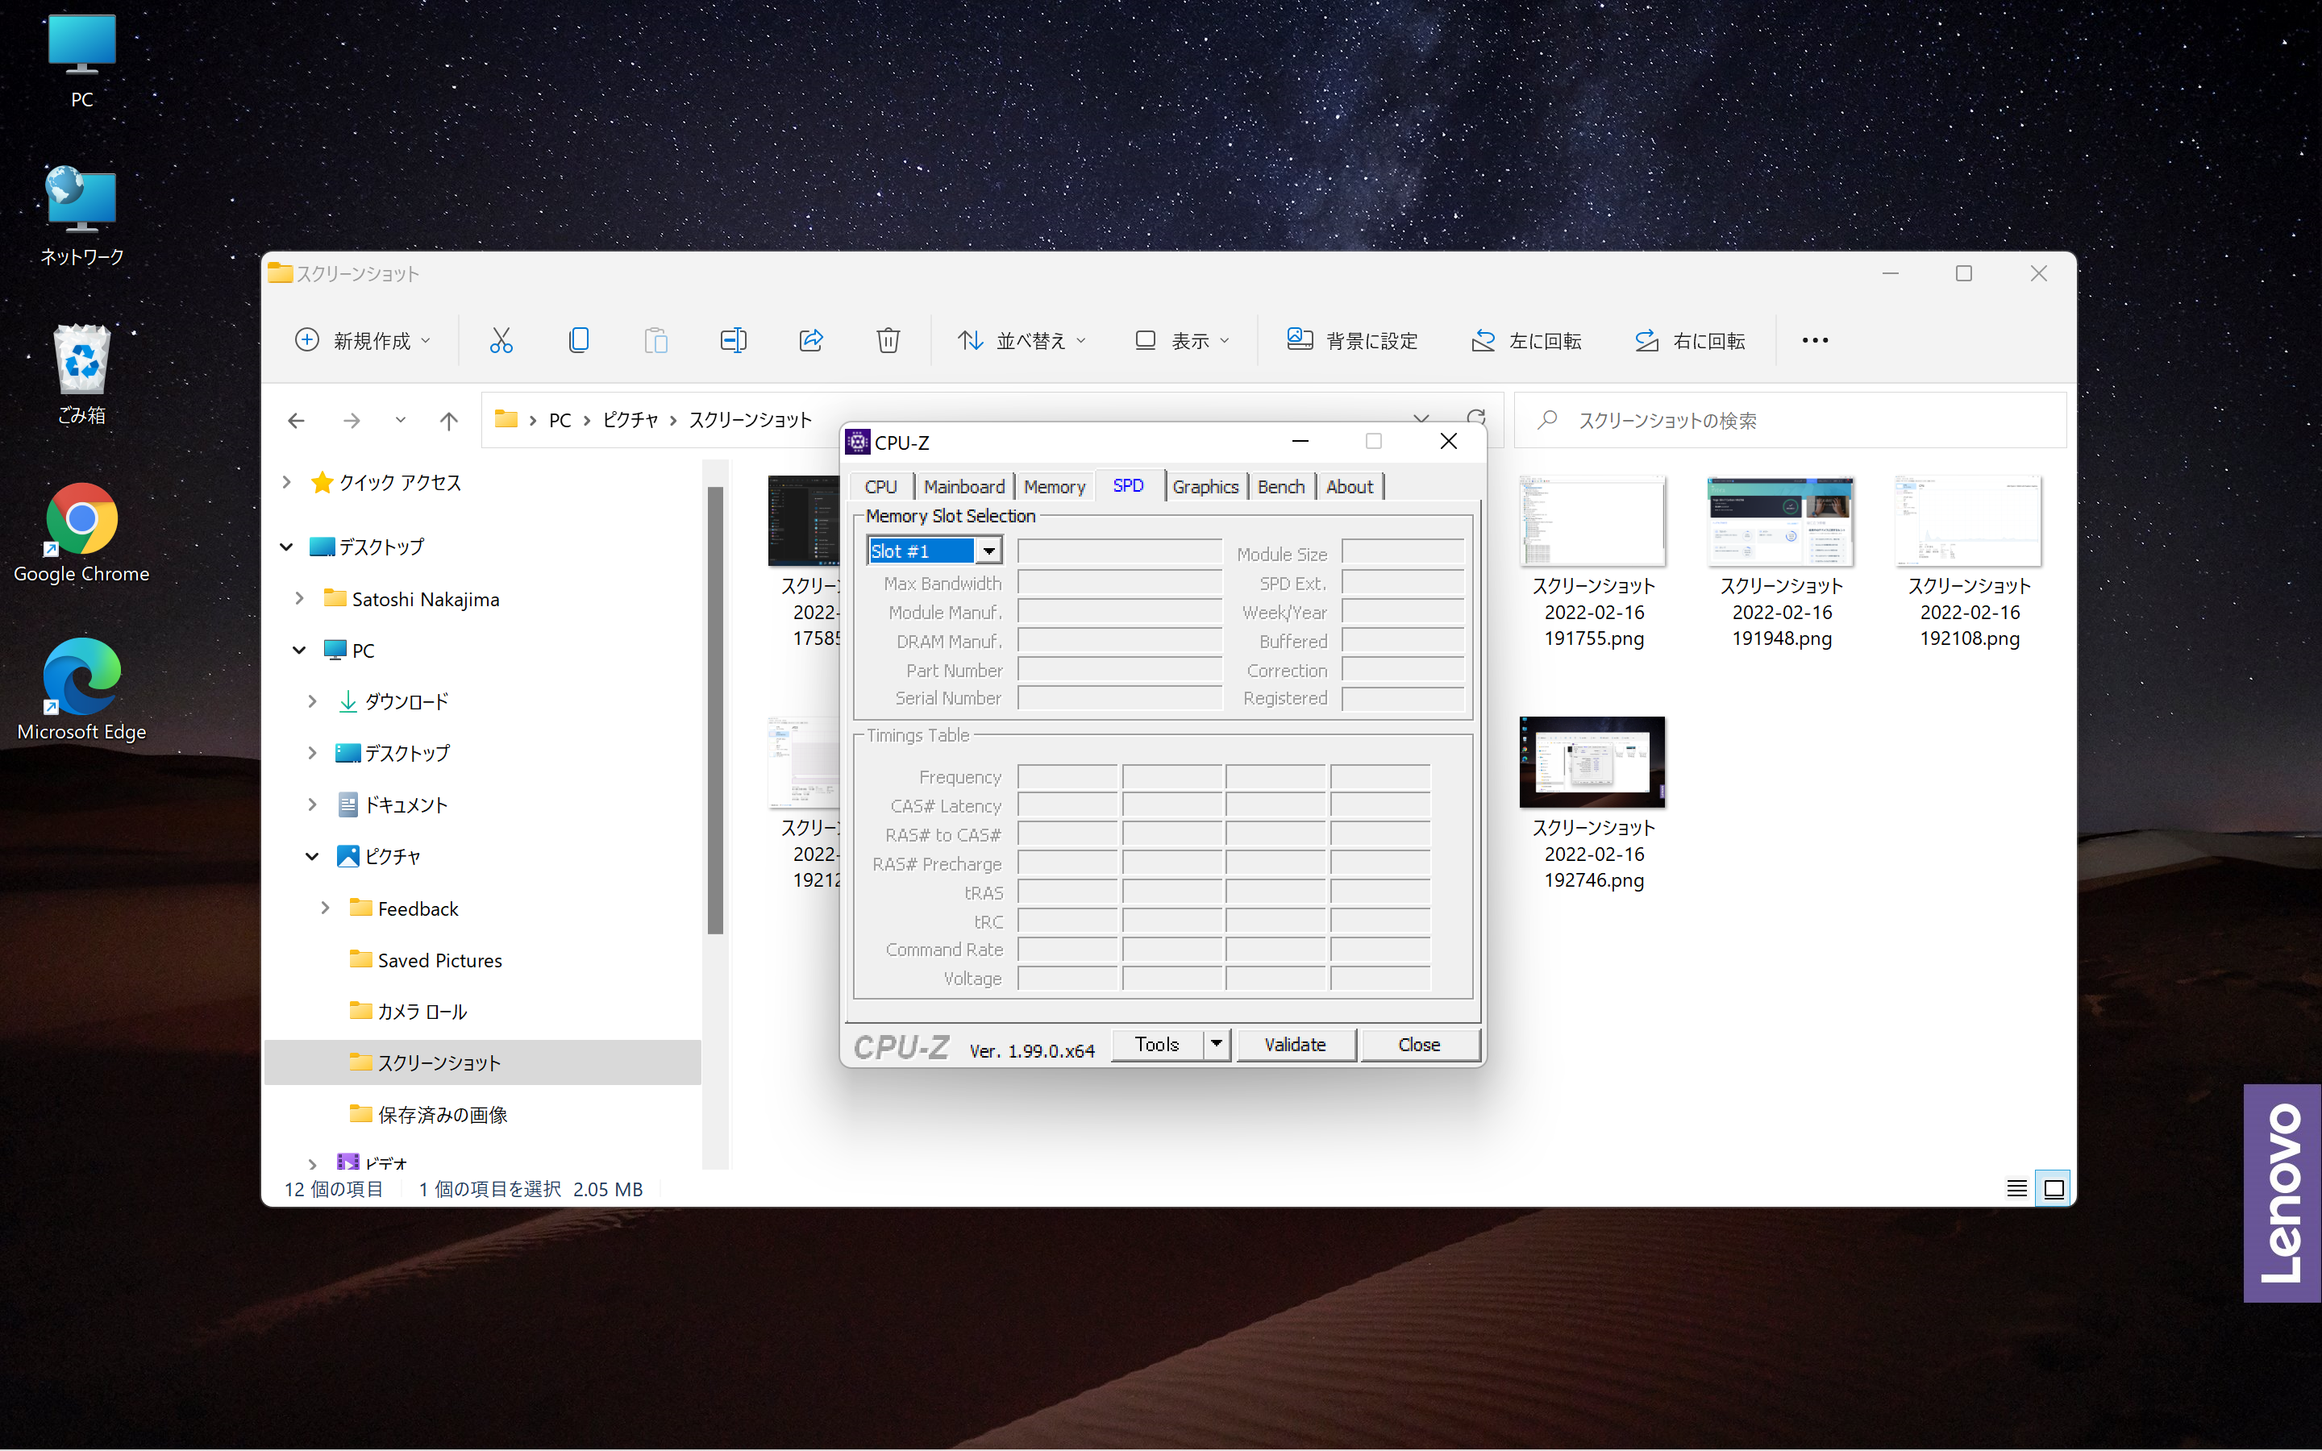Open the About tab in CPU-Z

(1349, 487)
